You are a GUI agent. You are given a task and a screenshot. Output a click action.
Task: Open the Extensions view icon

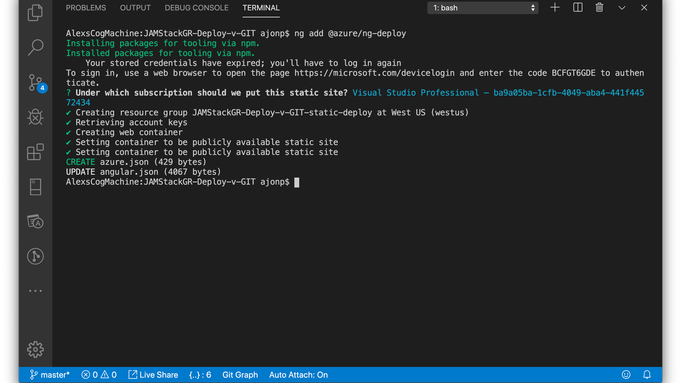35,152
